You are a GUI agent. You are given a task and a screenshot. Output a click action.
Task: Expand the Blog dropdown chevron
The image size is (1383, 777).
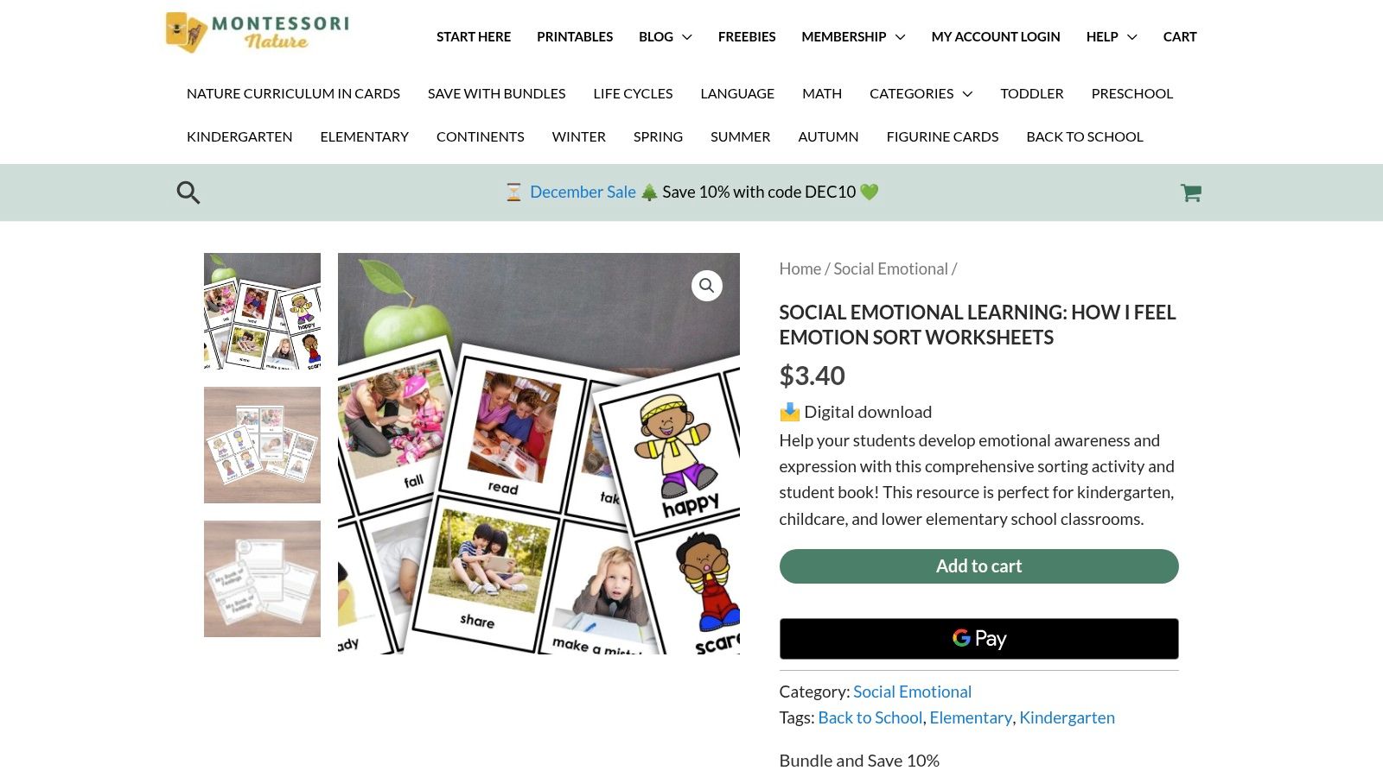687,37
